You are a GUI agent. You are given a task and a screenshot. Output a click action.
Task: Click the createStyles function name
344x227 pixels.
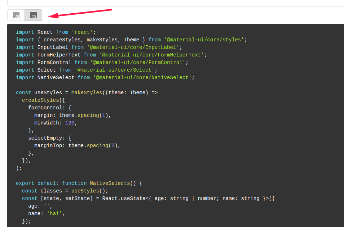[40, 100]
